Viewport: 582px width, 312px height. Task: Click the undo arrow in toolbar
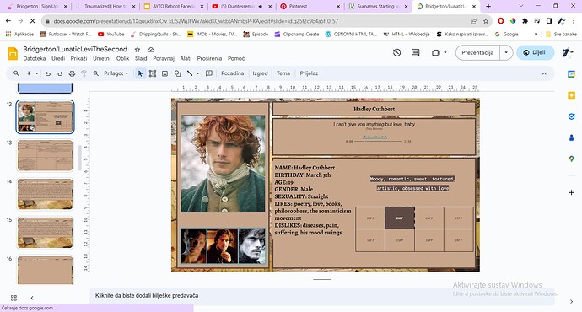48,73
